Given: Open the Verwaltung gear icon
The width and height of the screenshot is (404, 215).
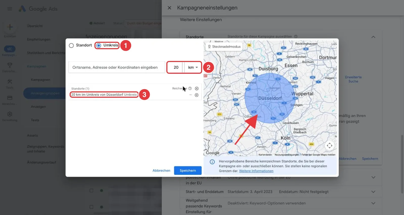Looking at the screenshot, I should click(x=10, y=114).
